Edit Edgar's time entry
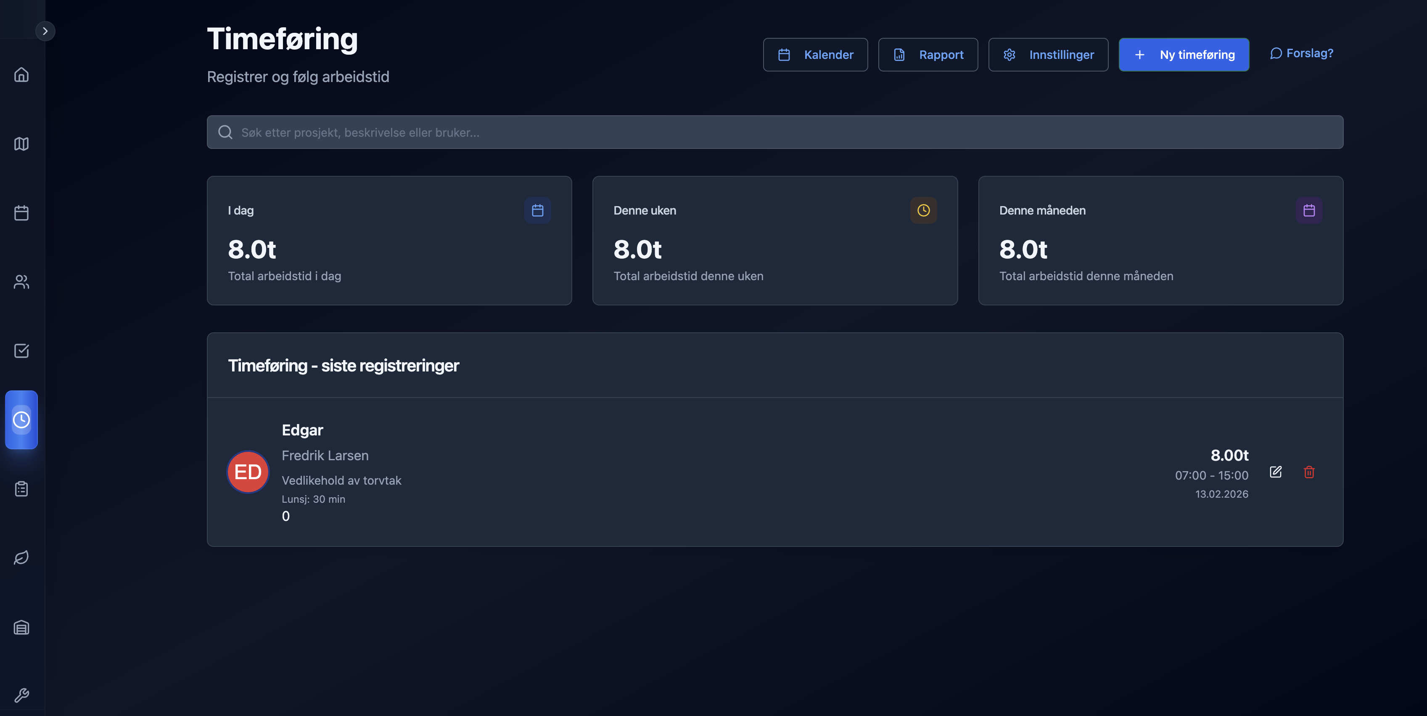This screenshot has height=716, width=1427. pyautogui.click(x=1275, y=472)
